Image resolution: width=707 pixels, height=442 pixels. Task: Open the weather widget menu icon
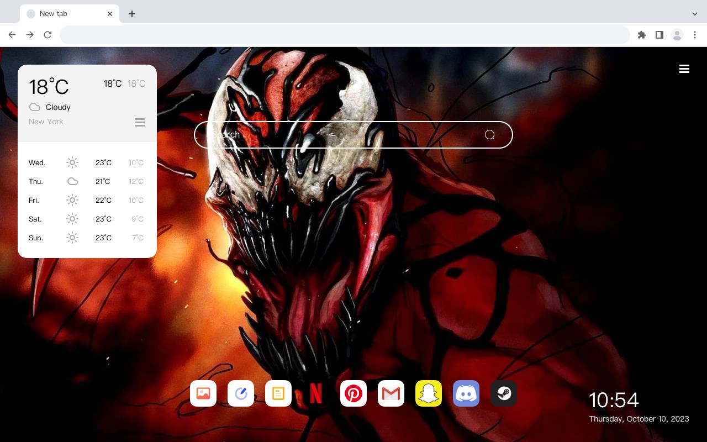140,122
